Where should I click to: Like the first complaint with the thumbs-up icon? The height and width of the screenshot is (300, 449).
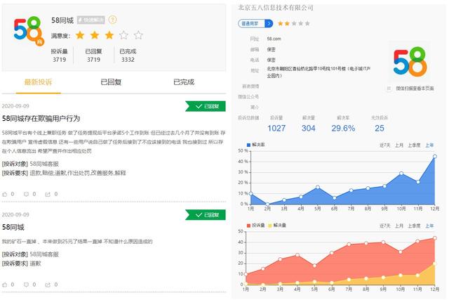5,194
